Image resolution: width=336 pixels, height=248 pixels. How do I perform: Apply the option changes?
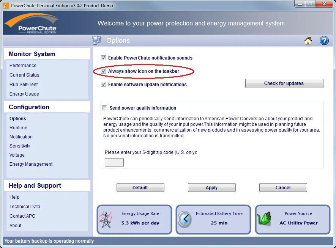212,187
